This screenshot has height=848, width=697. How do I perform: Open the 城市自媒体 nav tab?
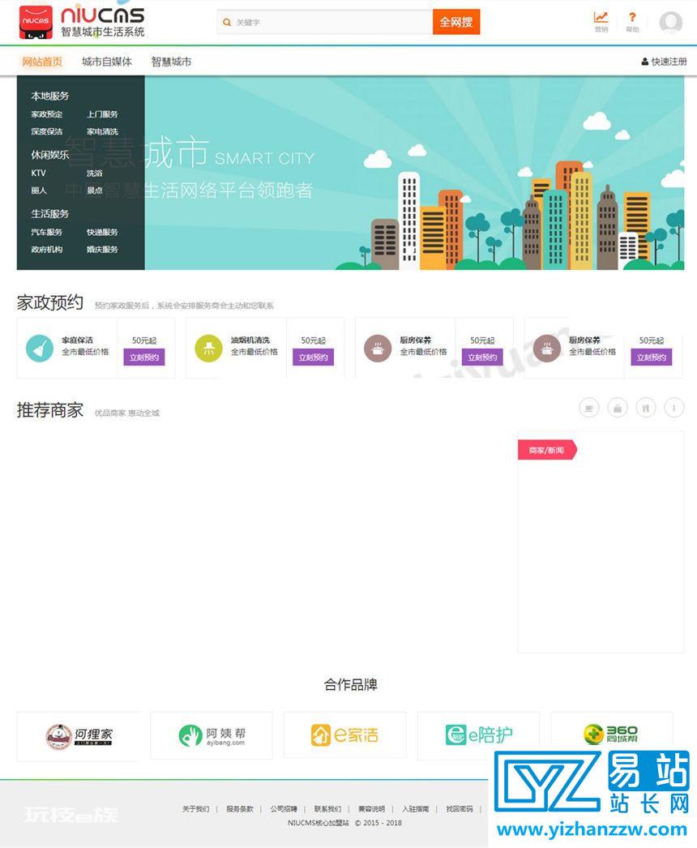point(106,62)
